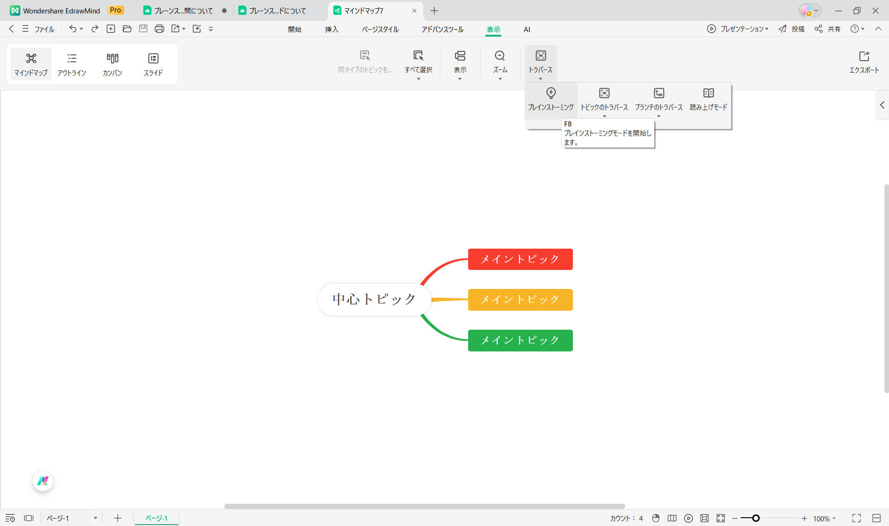Open the スライド (Slide) view
Screen dimensions: 889x526
153,64
